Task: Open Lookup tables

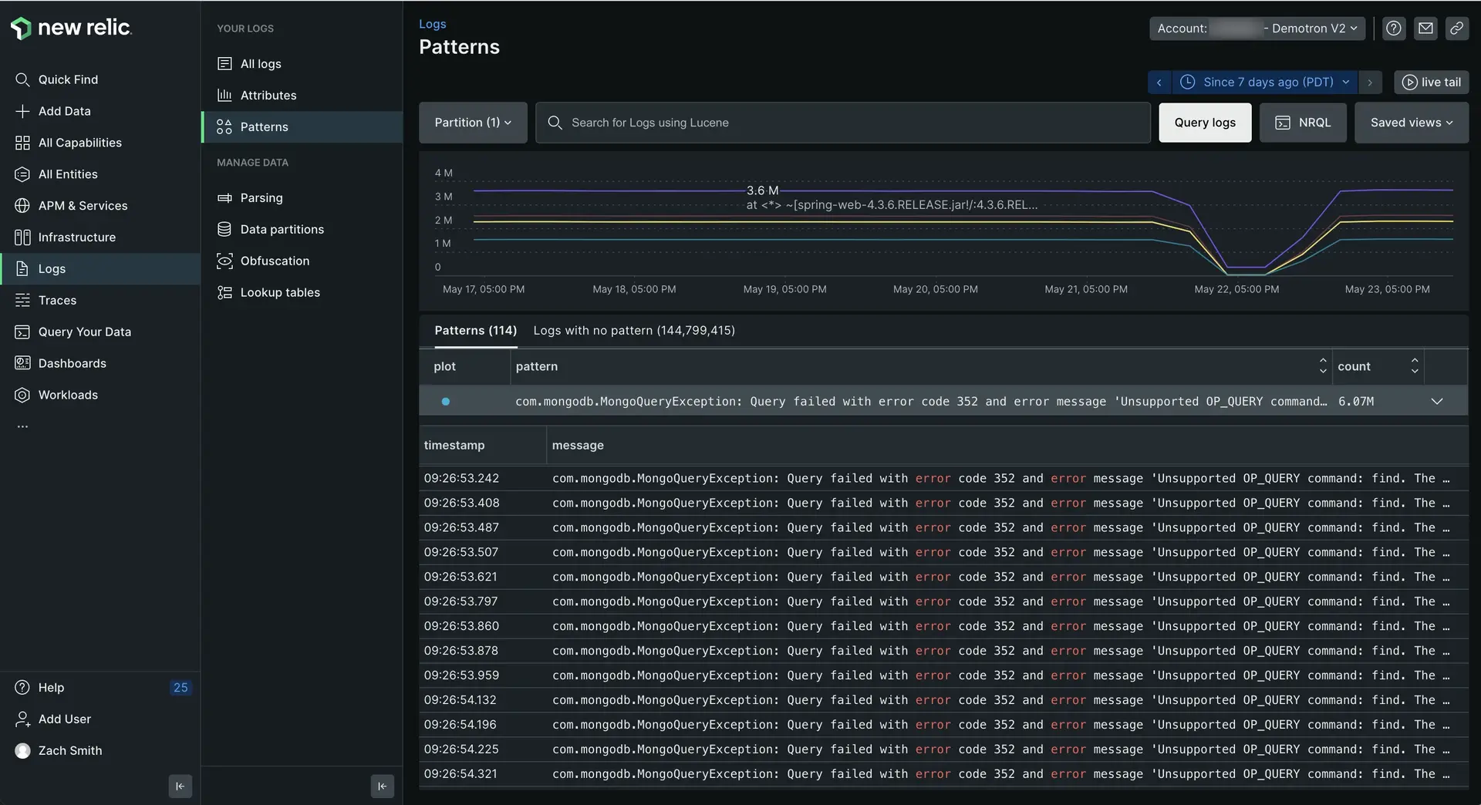Action: (280, 292)
